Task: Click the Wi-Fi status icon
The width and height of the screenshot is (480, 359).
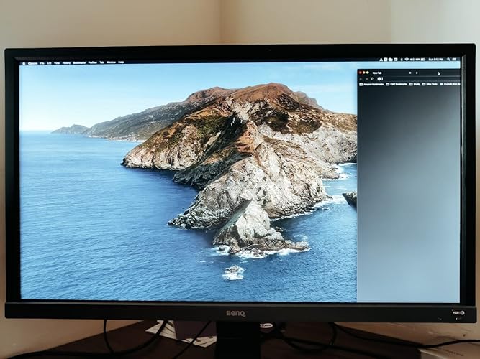Action: coord(407,60)
